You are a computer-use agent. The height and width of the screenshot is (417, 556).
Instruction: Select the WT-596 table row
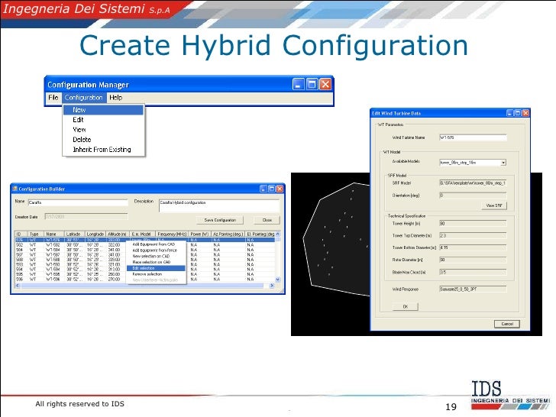pyautogui.click(x=144, y=280)
